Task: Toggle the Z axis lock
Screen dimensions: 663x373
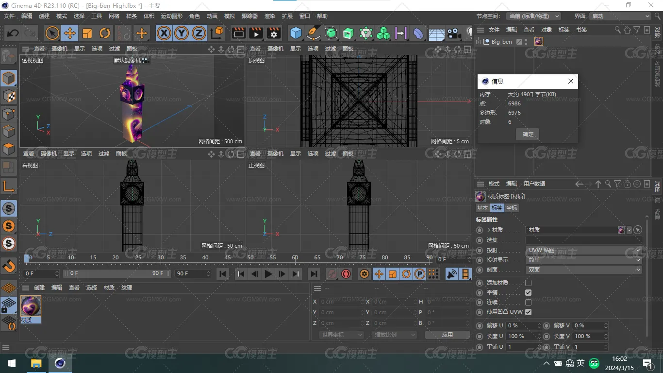Action: coord(199,33)
